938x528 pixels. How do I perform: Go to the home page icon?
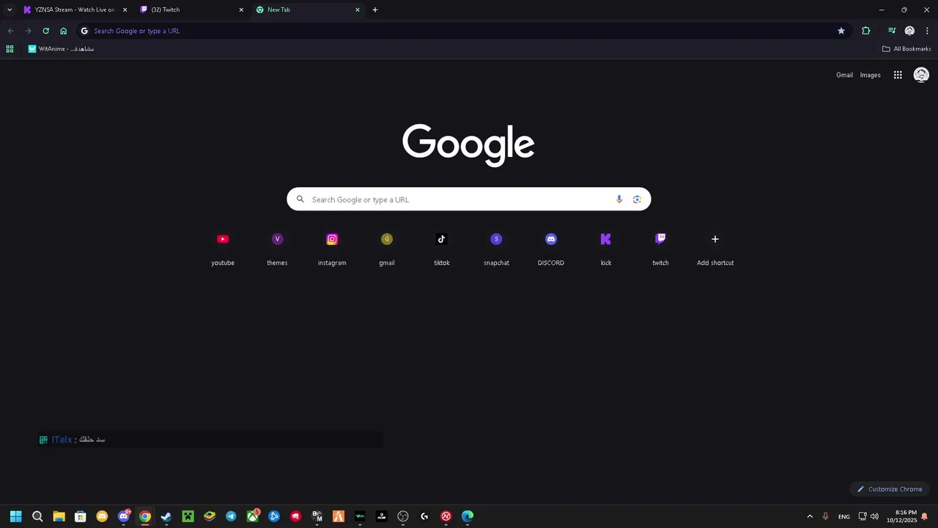click(x=63, y=31)
